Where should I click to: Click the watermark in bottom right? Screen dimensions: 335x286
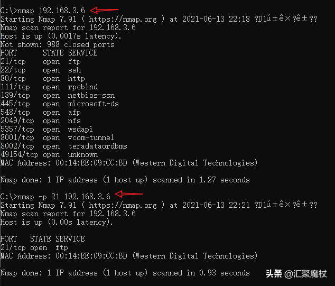[296, 274]
